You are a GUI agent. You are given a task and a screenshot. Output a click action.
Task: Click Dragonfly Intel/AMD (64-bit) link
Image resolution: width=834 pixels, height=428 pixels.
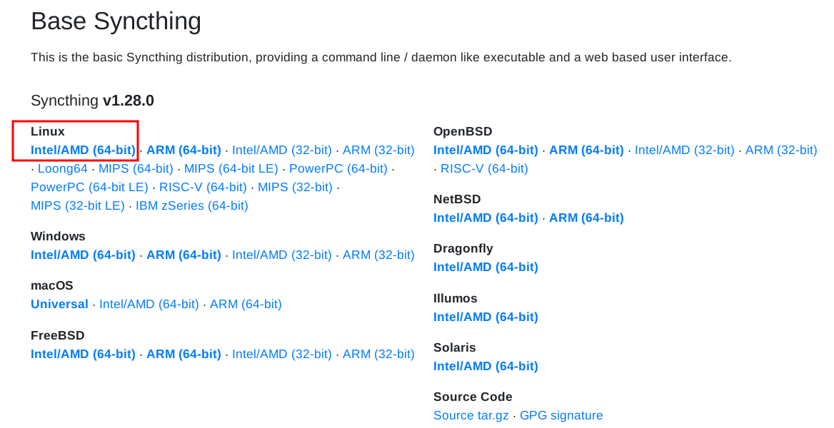point(486,267)
